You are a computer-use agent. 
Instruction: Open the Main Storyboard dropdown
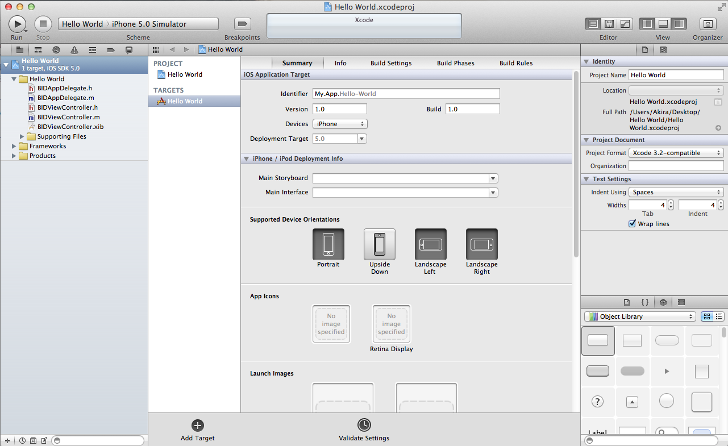point(493,178)
